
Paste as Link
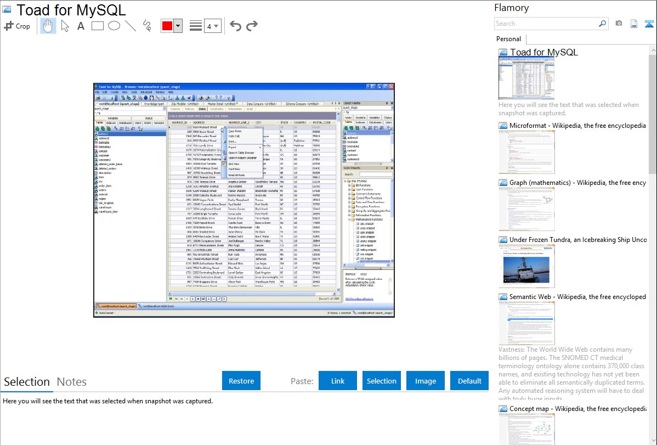point(338,381)
